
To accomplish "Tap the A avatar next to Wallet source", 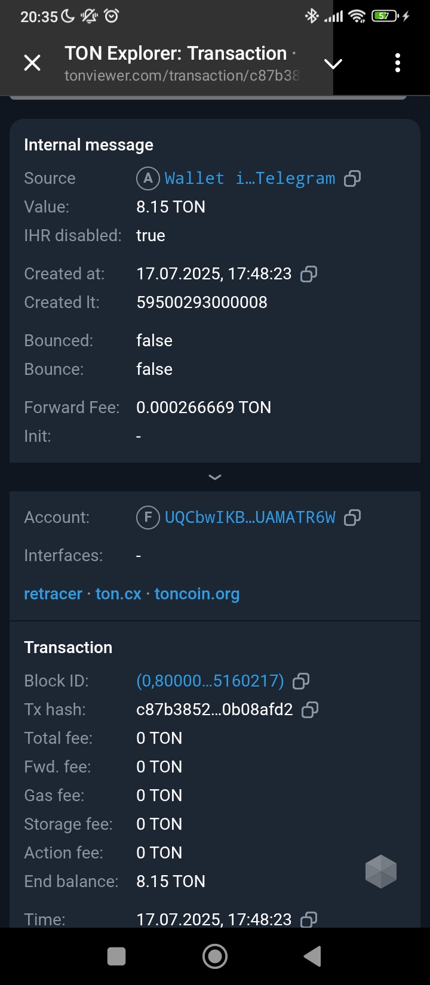I will [x=148, y=178].
